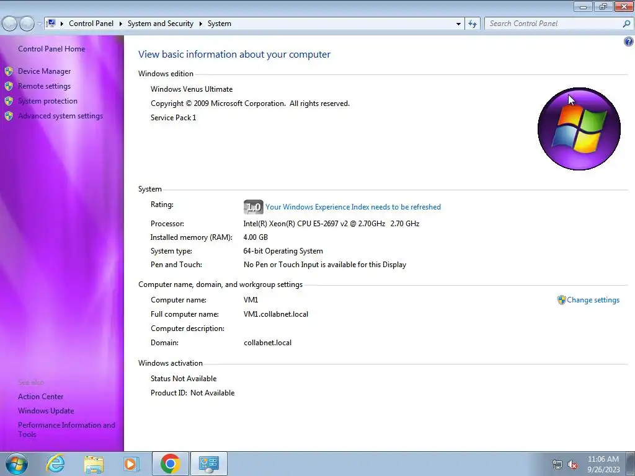Image resolution: width=635 pixels, height=476 pixels.
Task: Open the Action Center link
Action: [40, 397]
